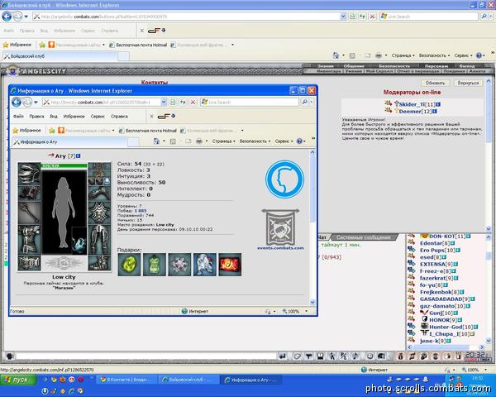Open the belt equipment slot

(x=29, y=263)
